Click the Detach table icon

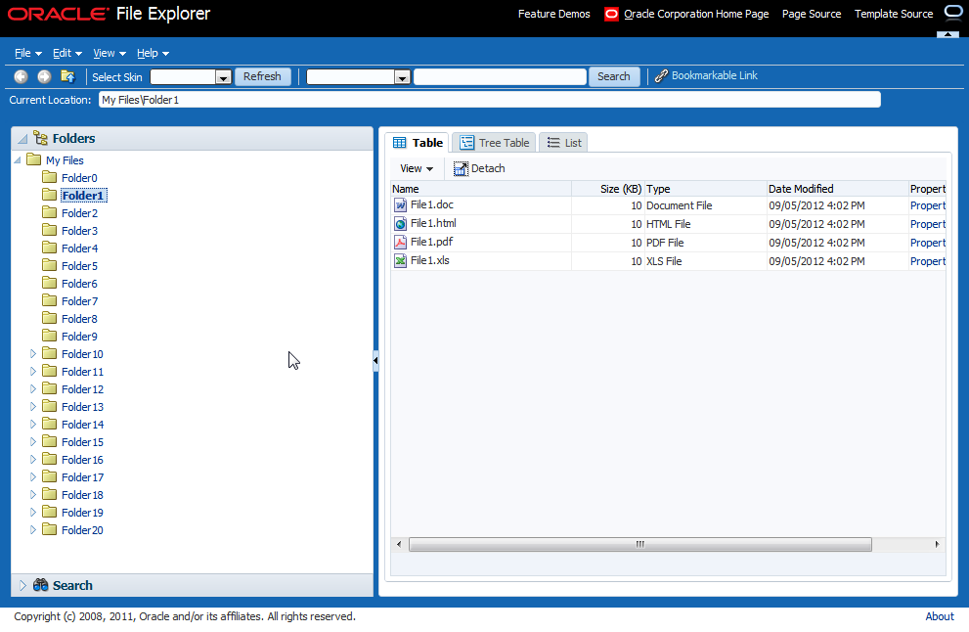tap(461, 169)
